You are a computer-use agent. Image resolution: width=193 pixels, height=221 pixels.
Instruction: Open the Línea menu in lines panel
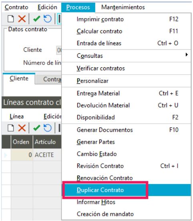click(x=16, y=117)
